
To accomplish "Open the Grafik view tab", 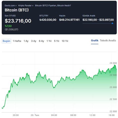I will (95, 41).
